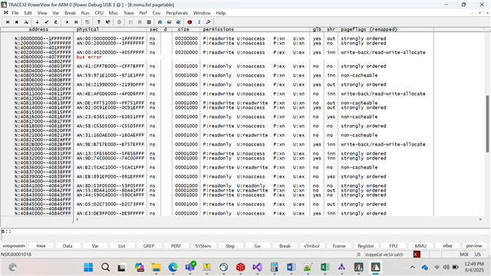Click the Data softkey button
Image resolution: width=491 pixels, height=276 pixels.
[68, 246]
